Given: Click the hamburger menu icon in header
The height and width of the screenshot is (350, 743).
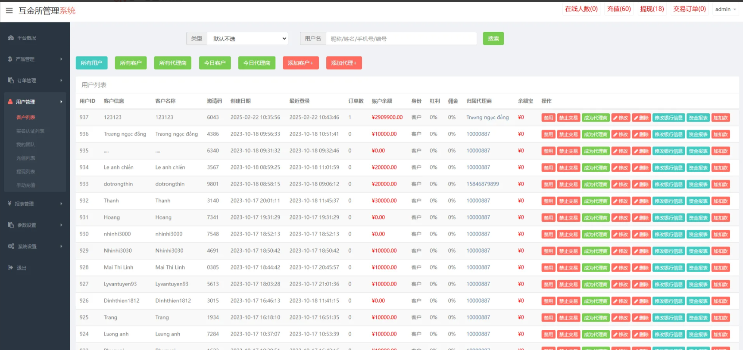Looking at the screenshot, I should [9, 10].
